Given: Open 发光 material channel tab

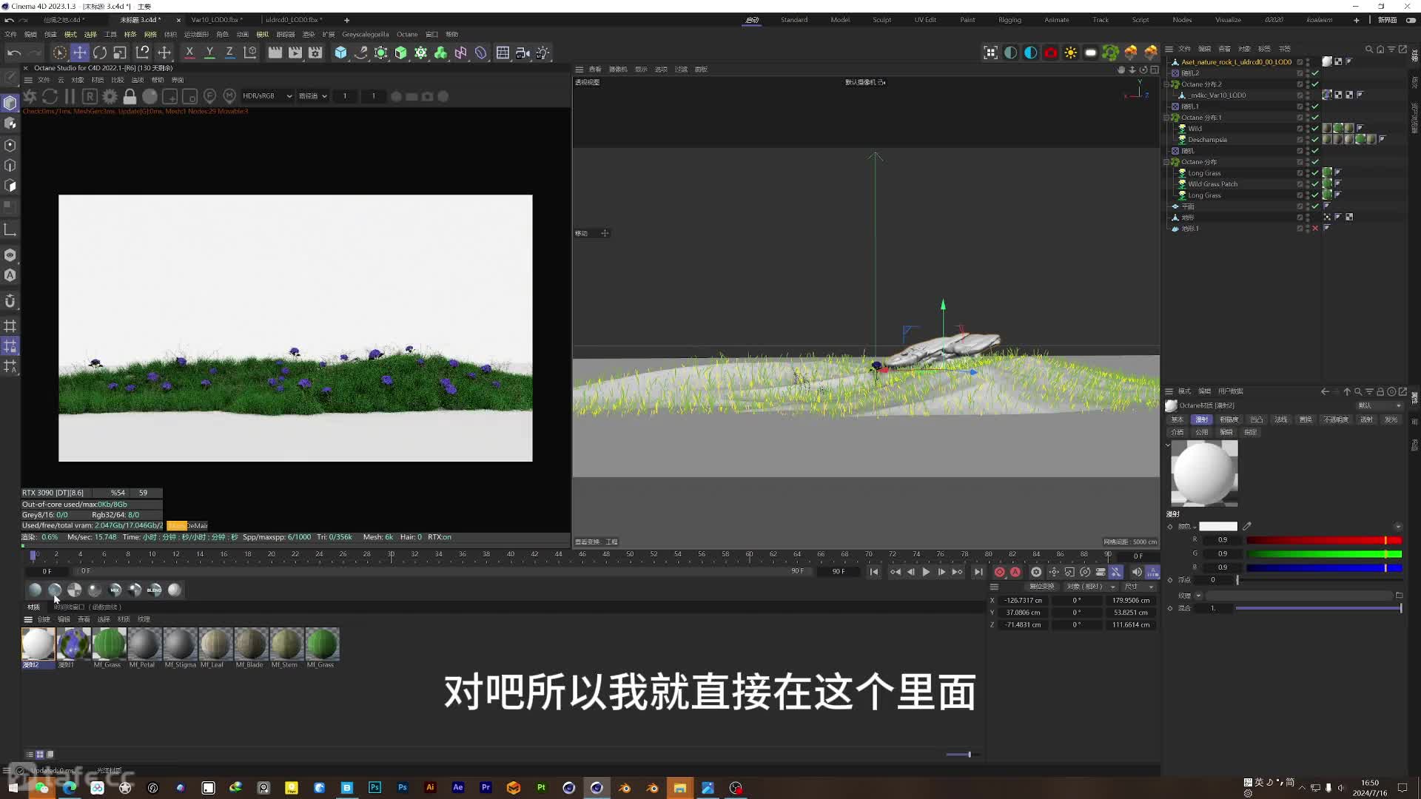Looking at the screenshot, I should [x=1391, y=419].
